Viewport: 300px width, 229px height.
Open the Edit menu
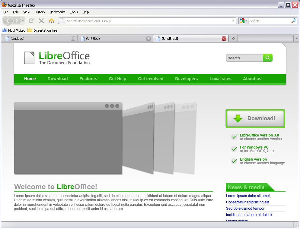[x=16, y=12]
